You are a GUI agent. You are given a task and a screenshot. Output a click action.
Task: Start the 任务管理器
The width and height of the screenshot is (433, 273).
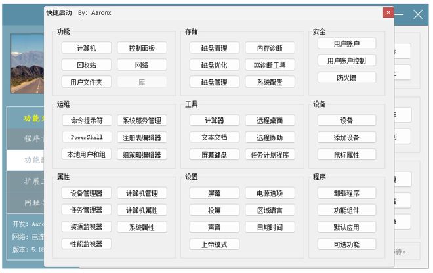point(87,210)
